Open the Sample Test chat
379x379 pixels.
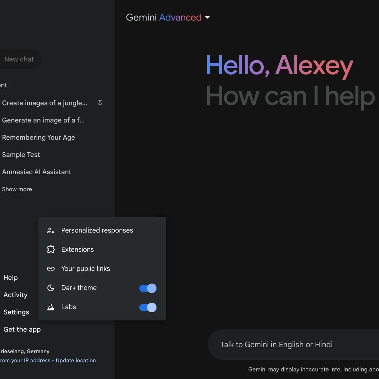21,155
